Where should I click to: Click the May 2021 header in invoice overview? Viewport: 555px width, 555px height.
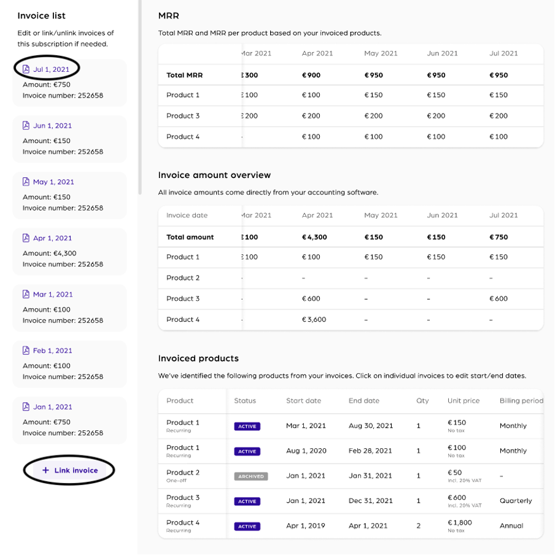tap(381, 215)
